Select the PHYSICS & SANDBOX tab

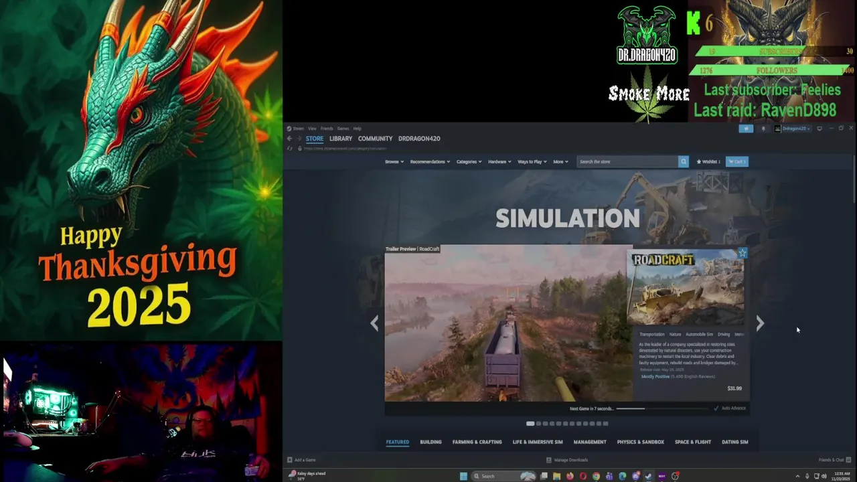tap(641, 442)
